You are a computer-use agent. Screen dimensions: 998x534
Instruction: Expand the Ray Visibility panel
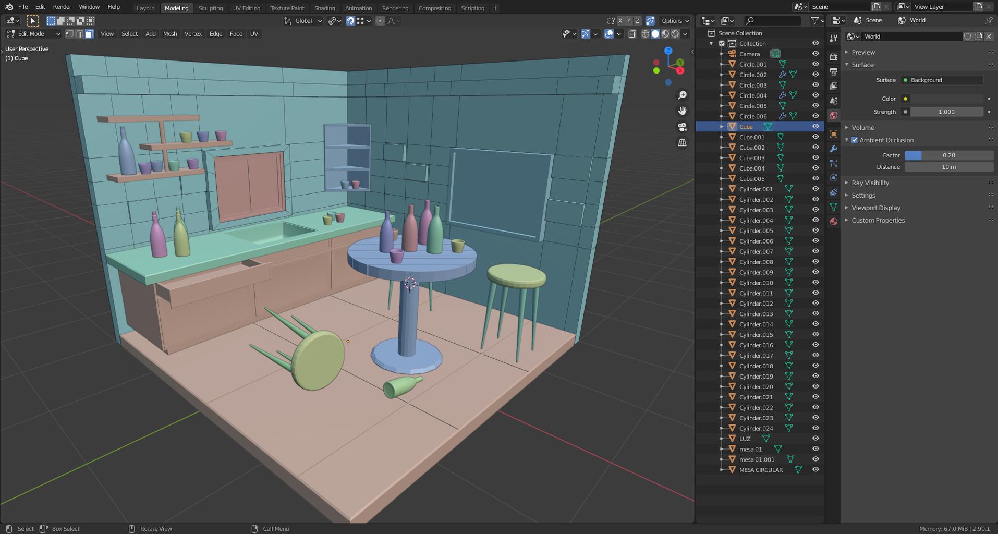[870, 183]
